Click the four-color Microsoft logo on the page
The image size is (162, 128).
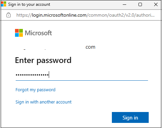pyautogui.click(x=19, y=33)
